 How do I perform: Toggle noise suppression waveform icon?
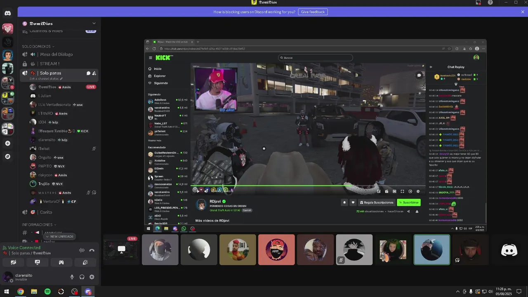tap(82, 250)
